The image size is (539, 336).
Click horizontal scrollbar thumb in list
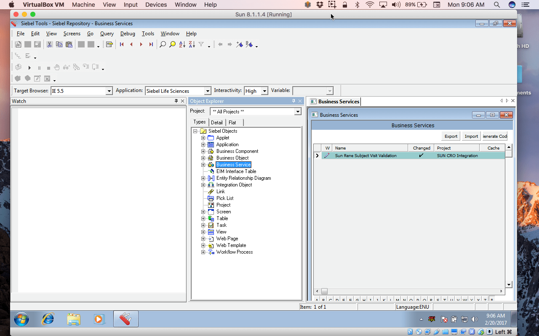point(324,291)
